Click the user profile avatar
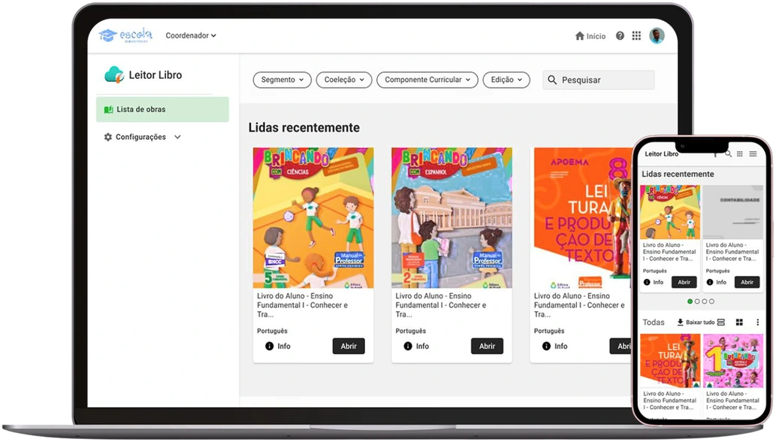Image resolution: width=776 pixels, height=442 pixels. click(657, 35)
